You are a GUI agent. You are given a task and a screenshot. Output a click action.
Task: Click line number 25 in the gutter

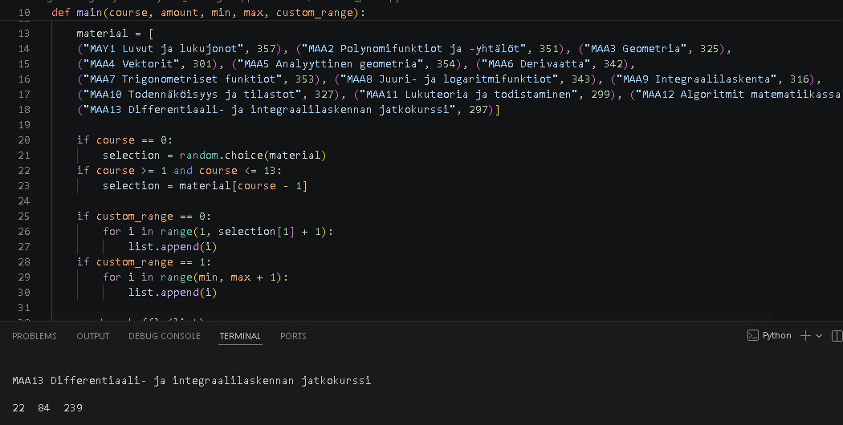[x=24, y=216]
